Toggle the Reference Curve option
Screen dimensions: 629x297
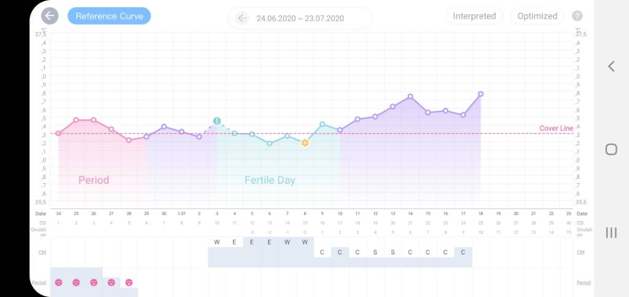click(109, 17)
